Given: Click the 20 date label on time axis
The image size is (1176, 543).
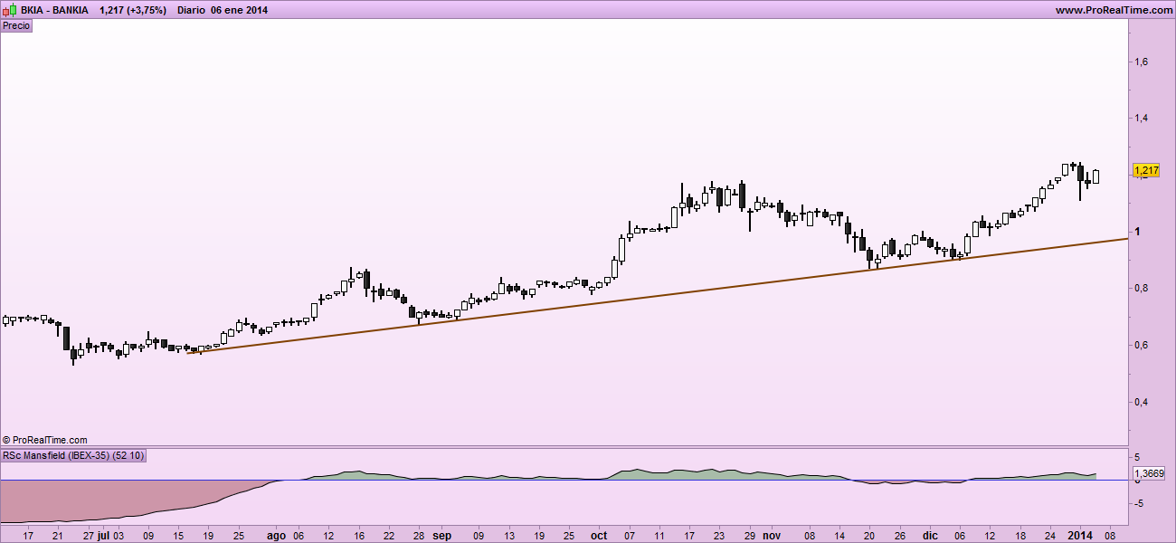Looking at the screenshot, I should pos(870,535).
